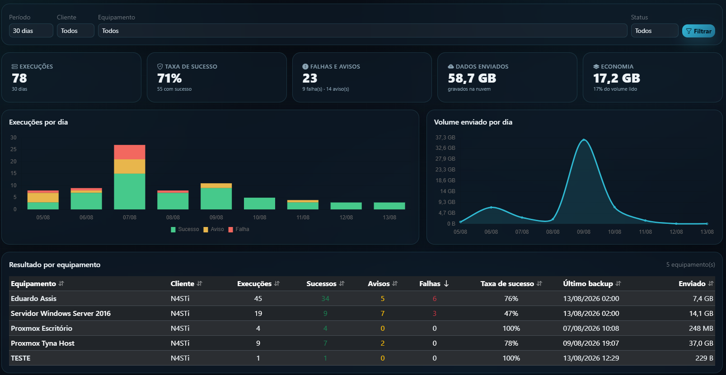Click the red Falha segment of the 07/08 bar
Screen dimensions: 726x375
(130, 152)
